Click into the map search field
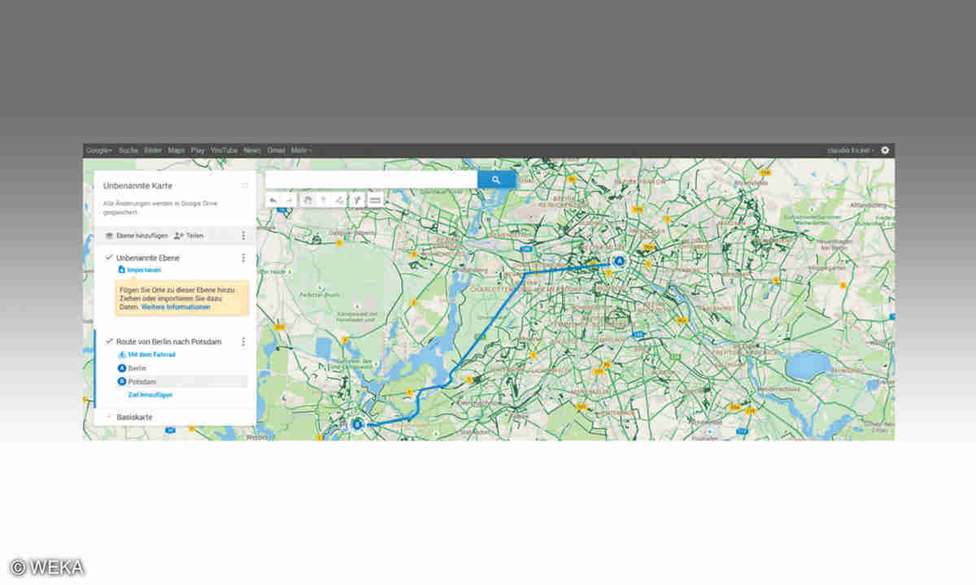Viewport: 976px width, 585px height. [x=371, y=180]
